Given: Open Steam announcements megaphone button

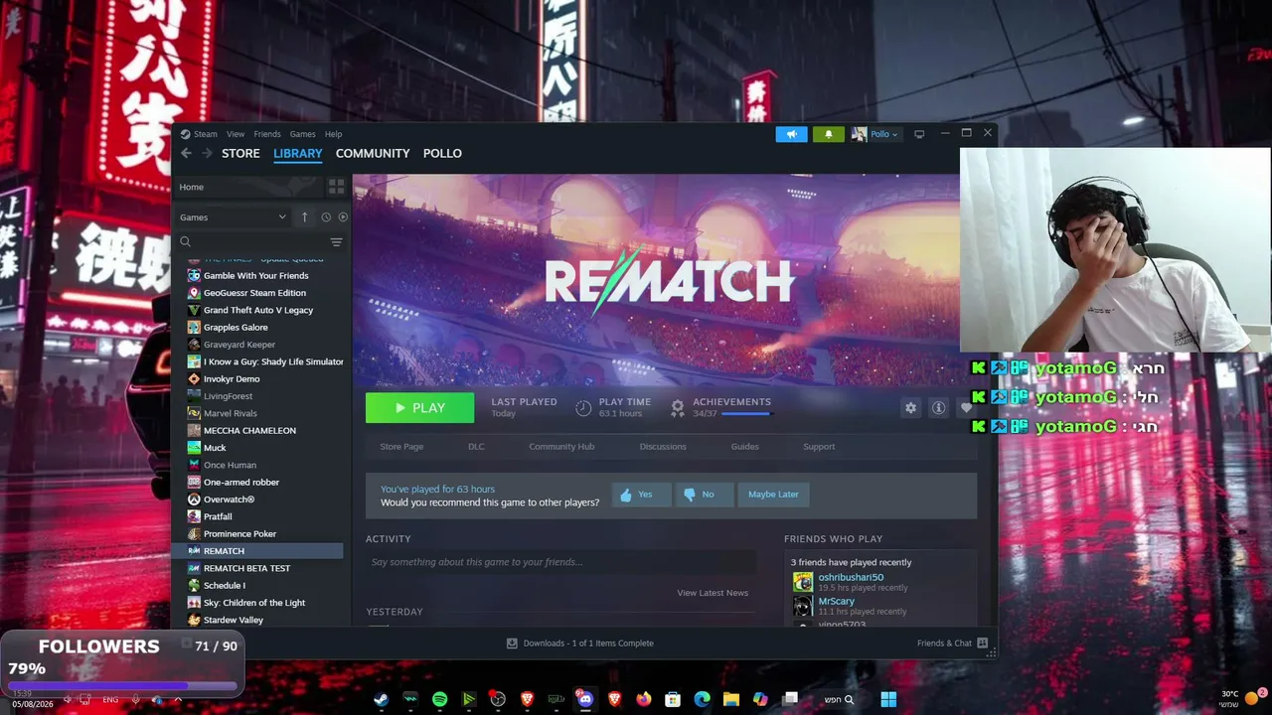Looking at the screenshot, I should pyautogui.click(x=791, y=134).
